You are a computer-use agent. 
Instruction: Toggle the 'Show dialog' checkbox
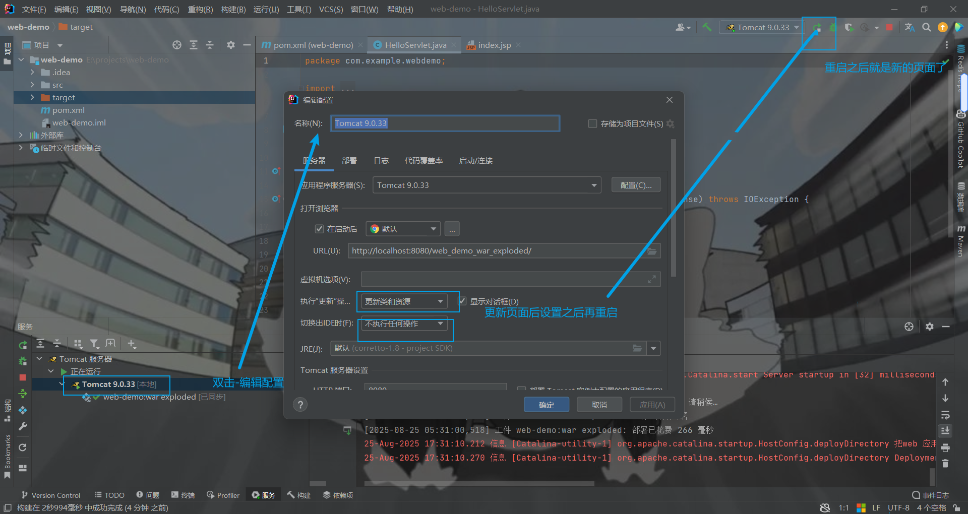click(x=462, y=301)
